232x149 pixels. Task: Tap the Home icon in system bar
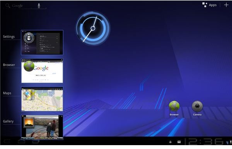[21, 141]
